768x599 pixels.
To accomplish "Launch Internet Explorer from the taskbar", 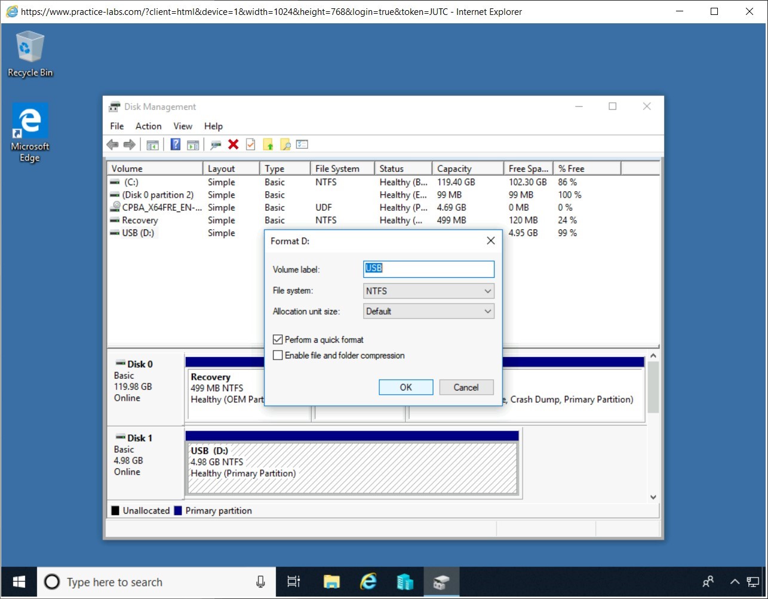I will coord(368,582).
